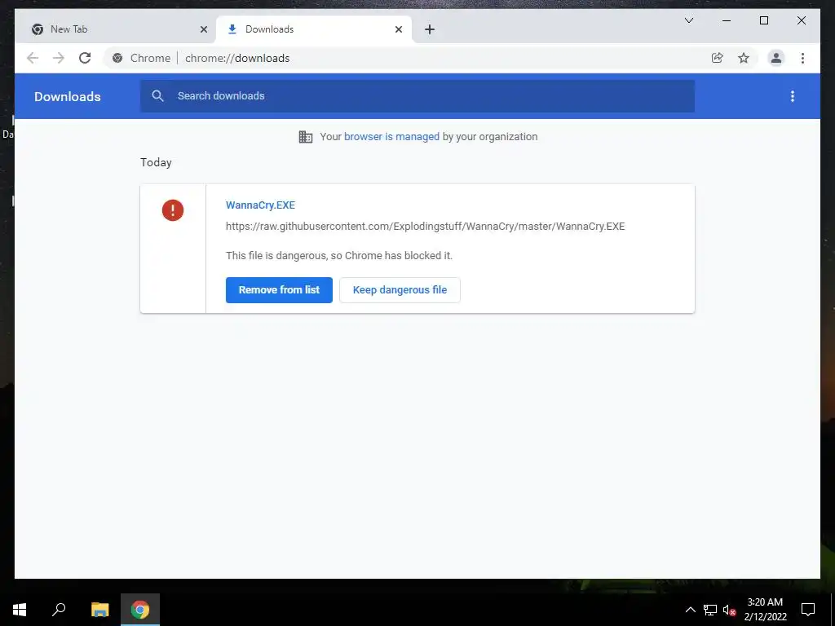Viewport: 835px width, 626px height.
Task: Open the Downloads page more actions menu
Action: click(x=793, y=96)
